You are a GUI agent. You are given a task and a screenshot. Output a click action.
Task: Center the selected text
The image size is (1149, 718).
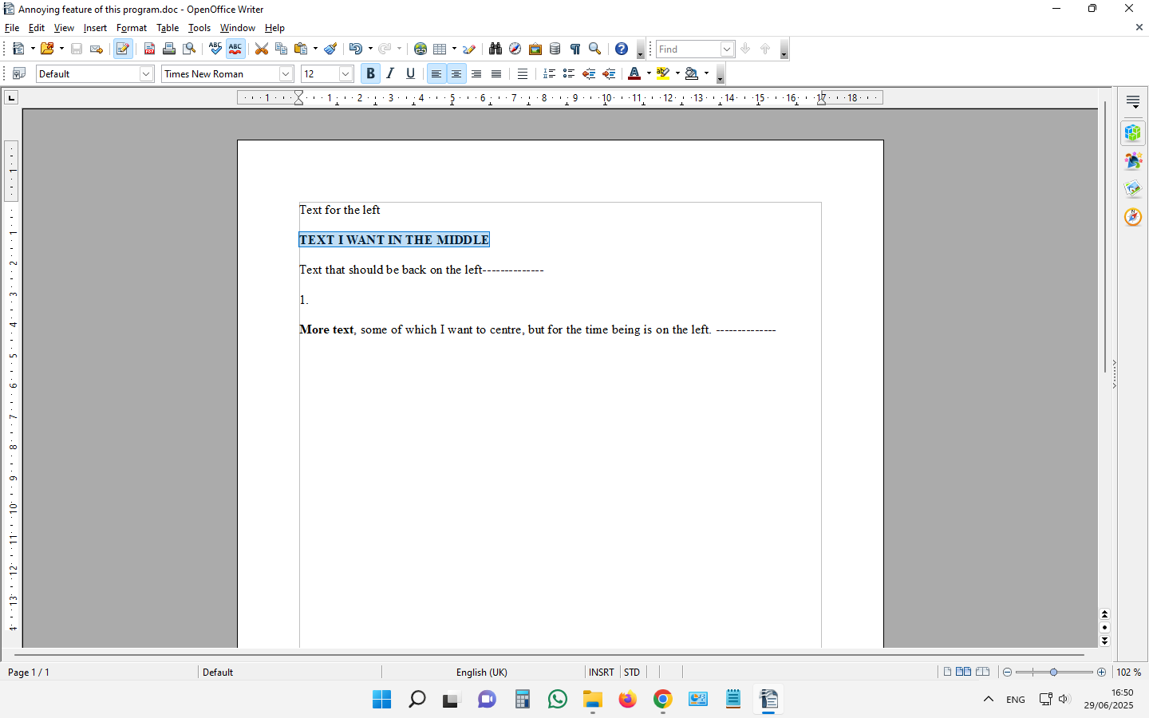click(456, 73)
